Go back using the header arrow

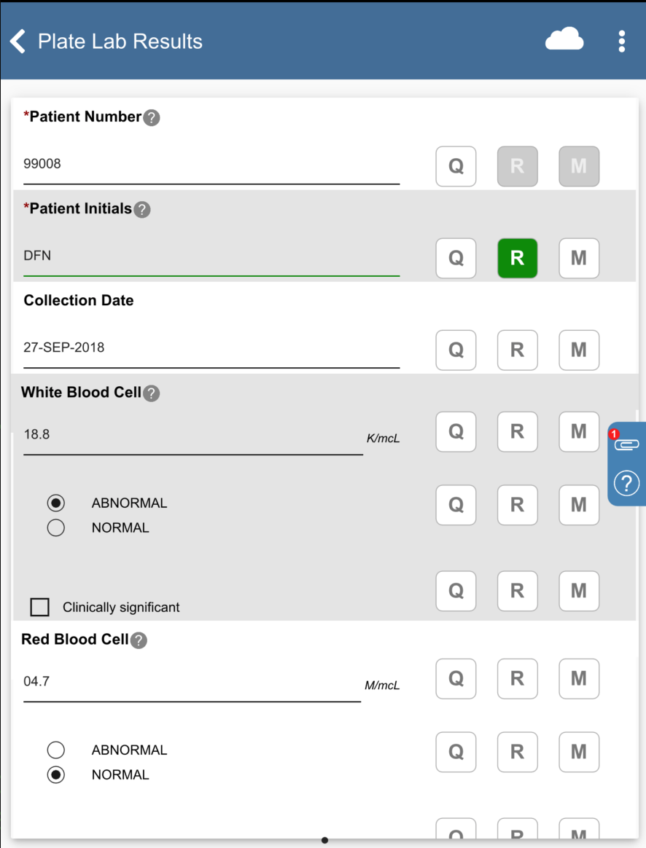18,42
